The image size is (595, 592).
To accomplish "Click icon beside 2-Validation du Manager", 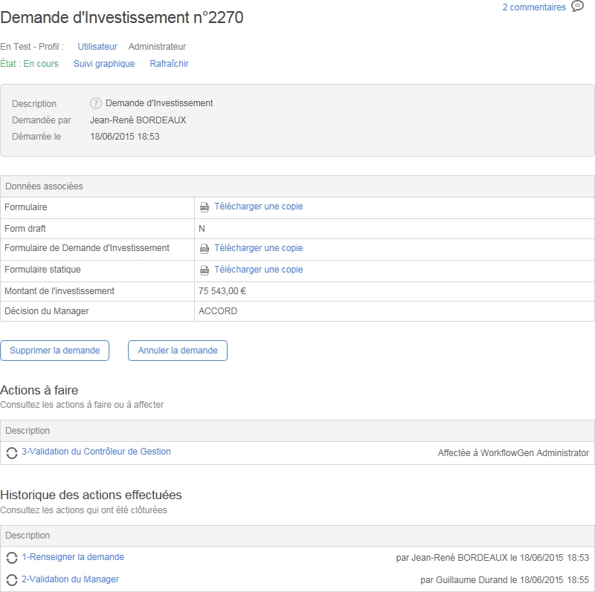I will [12, 580].
